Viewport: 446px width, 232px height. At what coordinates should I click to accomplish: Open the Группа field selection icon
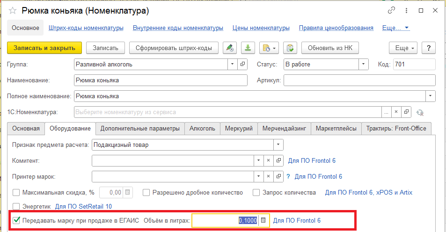[x=243, y=64]
